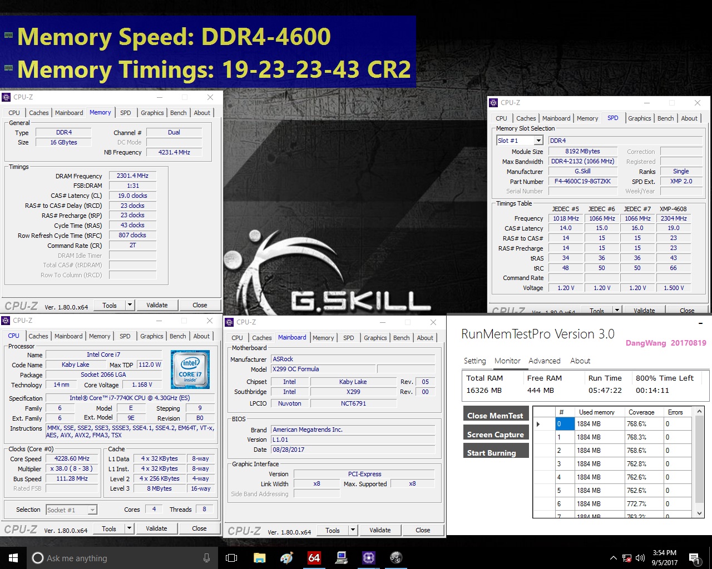Click the volume speaker tray icon
Image resolution: width=712 pixels, height=569 pixels.
[x=640, y=558]
